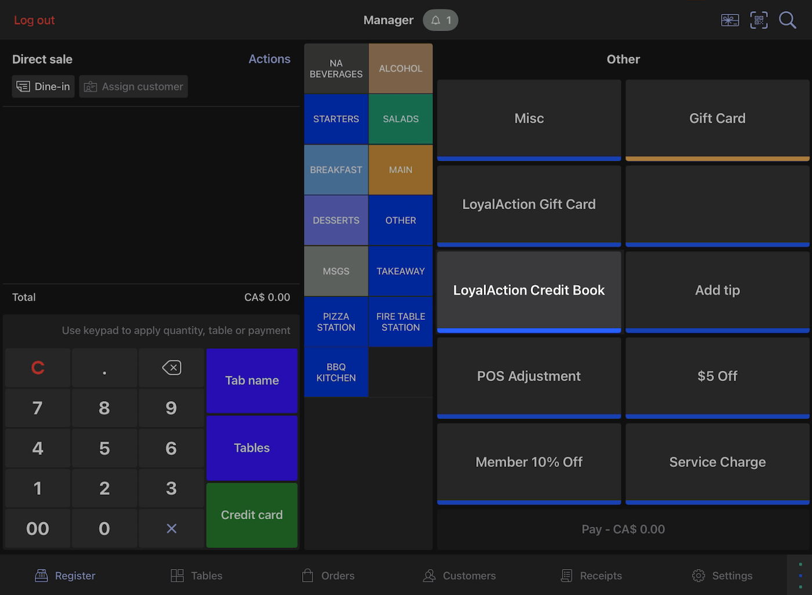Open the Main category

(401, 170)
